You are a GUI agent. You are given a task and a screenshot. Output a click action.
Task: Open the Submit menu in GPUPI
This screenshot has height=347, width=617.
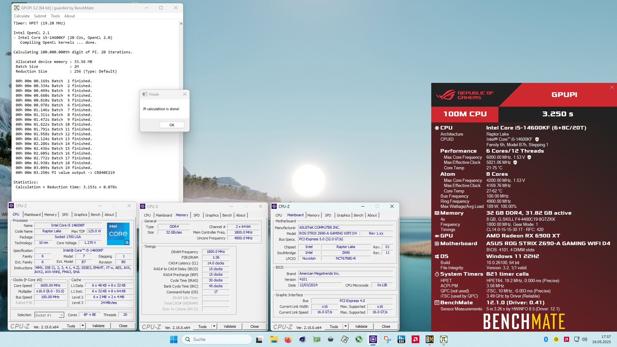tap(40, 16)
